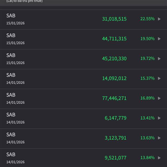Expand the SAB row showing 19.50%

[x=159, y=39]
